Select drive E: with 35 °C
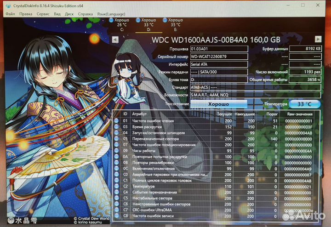331x227 pixels. click(x=173, y=25)
